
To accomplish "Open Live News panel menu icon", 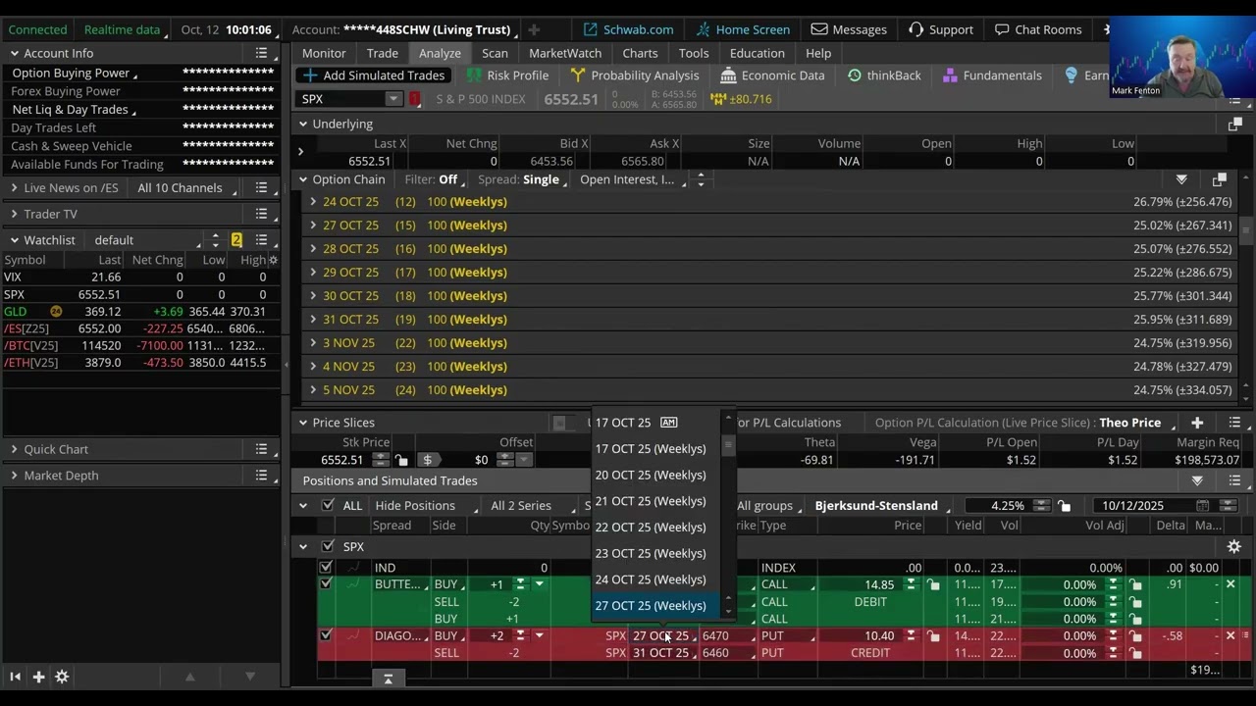I will click(x=261, y=187).
